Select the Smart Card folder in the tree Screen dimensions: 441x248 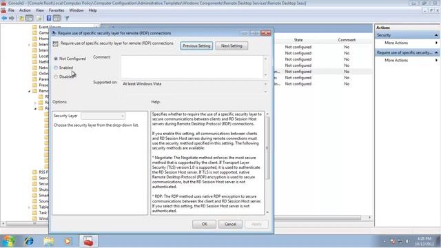tap(40, 195)
